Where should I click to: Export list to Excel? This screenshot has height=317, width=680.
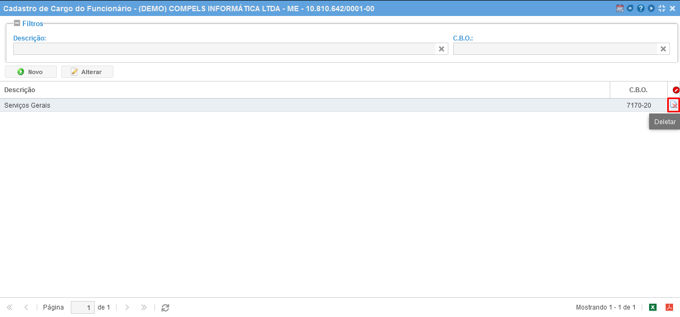[x=653, y=307]
